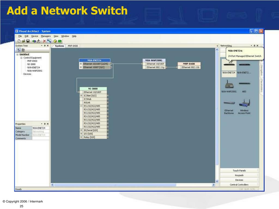Expand Ethernet 1000T [0/2] ports on NXA-ENET24
The width and height of the screenshot is (279, 209).
[x=81, y=67]
